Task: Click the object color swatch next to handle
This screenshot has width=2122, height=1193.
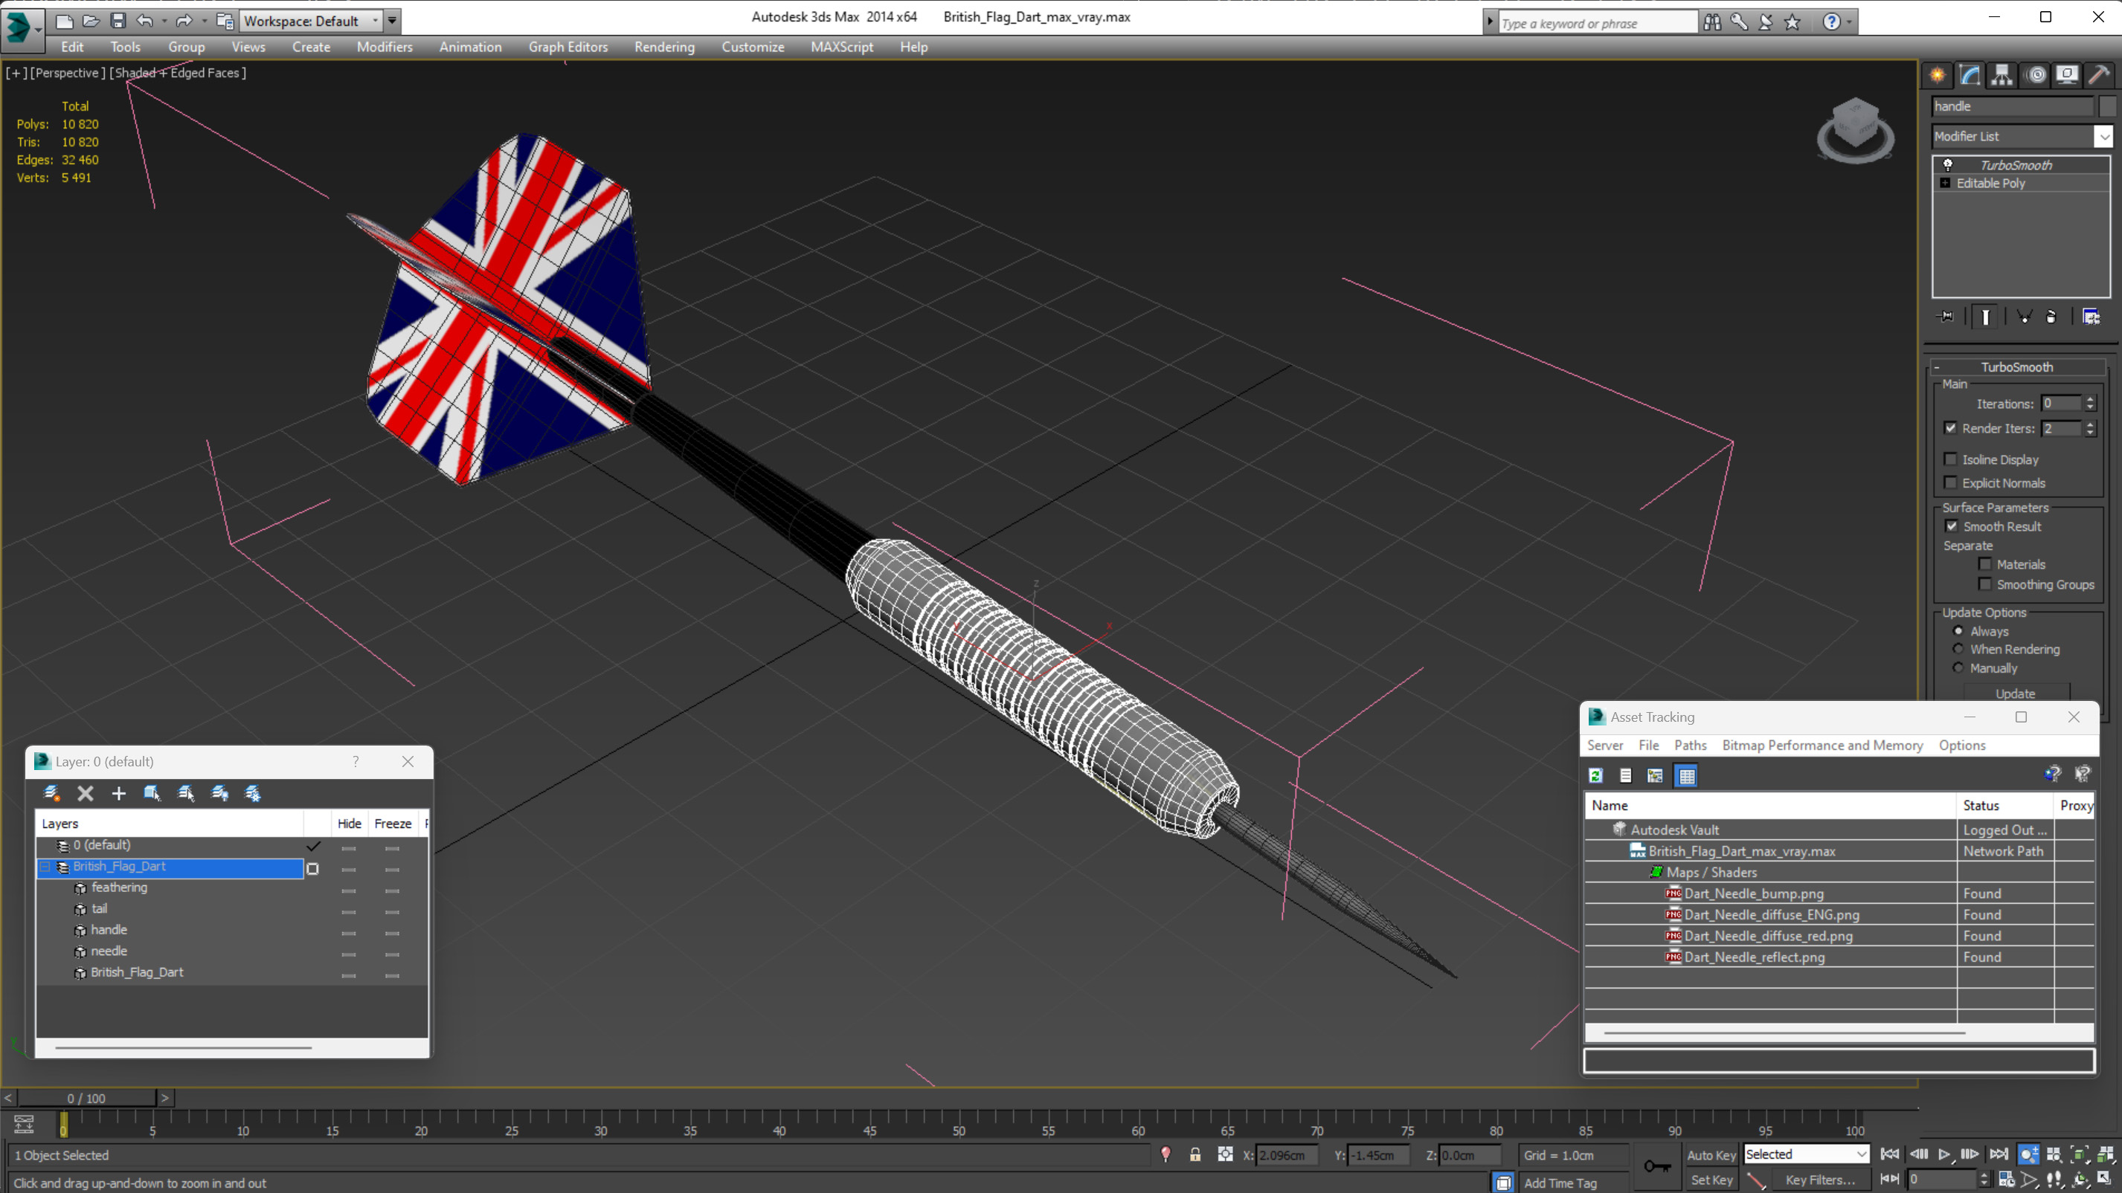Action: (2107, 106)
